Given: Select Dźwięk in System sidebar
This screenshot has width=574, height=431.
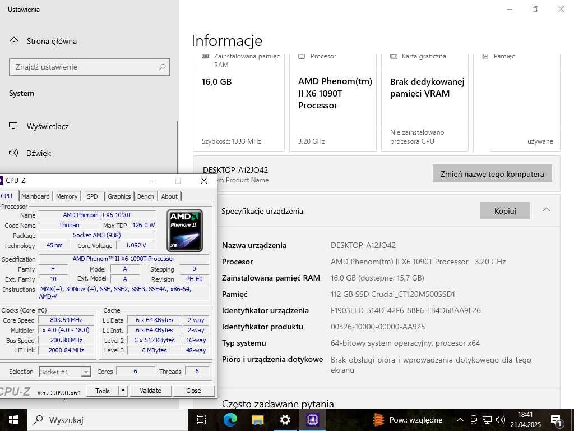Looking at the screenshot, I should point(39,153).
